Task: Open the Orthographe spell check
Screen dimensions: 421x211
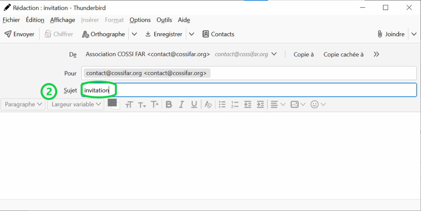Action: click(103, 34)
